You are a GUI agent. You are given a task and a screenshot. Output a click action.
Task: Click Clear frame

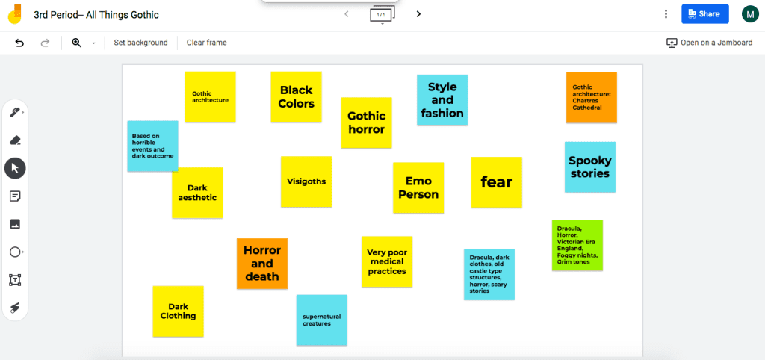[x=206, y=43]
